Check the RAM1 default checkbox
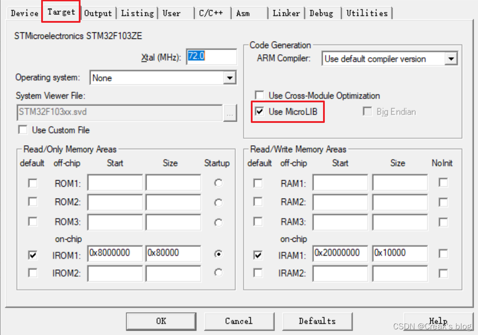This screenshot has width=478, height=335. click(258, 183)
